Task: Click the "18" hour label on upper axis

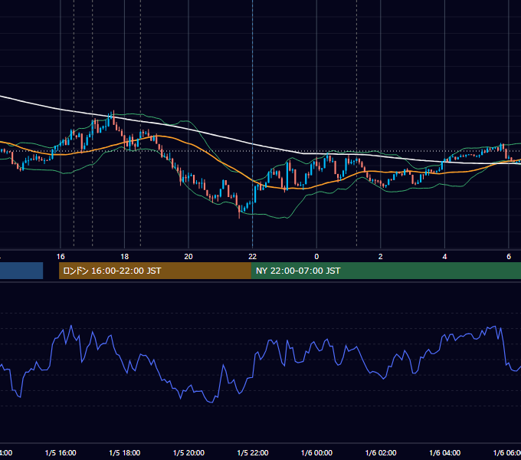Action: click(125, 256)
